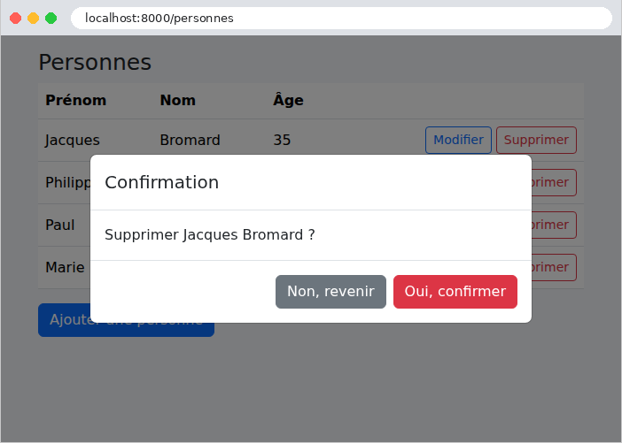Click the Personnes page heading
Image resolution: width=622 pixels, height=443 pixels.
click(x=95, y=63)
